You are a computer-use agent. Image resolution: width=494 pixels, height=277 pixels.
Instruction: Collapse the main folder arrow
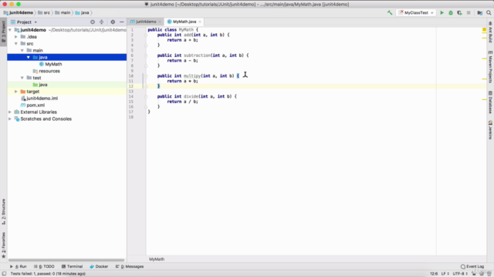tap(22, 51)
